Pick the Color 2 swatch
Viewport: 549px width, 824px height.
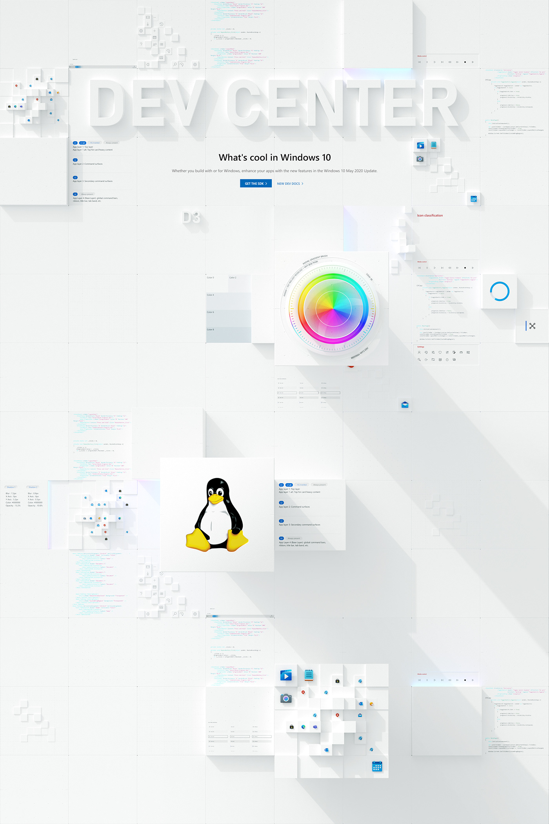point(240,283)
